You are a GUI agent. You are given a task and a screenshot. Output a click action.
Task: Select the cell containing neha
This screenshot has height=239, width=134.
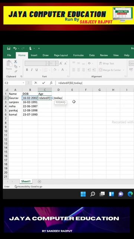(15, 106)
